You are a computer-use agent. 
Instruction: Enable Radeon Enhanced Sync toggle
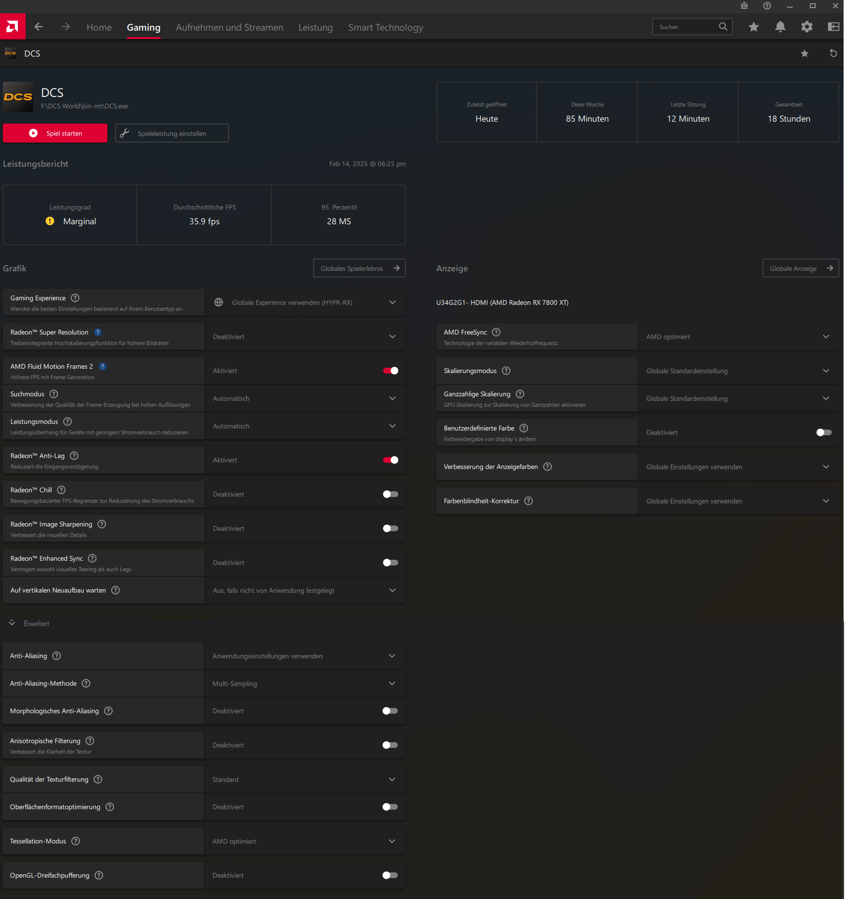(391, 563)
